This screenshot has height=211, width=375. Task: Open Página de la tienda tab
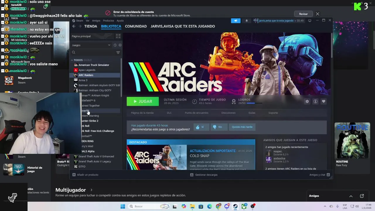coord(142,113)
